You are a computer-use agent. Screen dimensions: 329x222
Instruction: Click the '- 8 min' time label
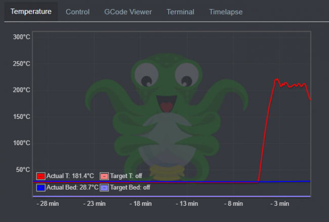pyautogui.click(x=233, y=204)
